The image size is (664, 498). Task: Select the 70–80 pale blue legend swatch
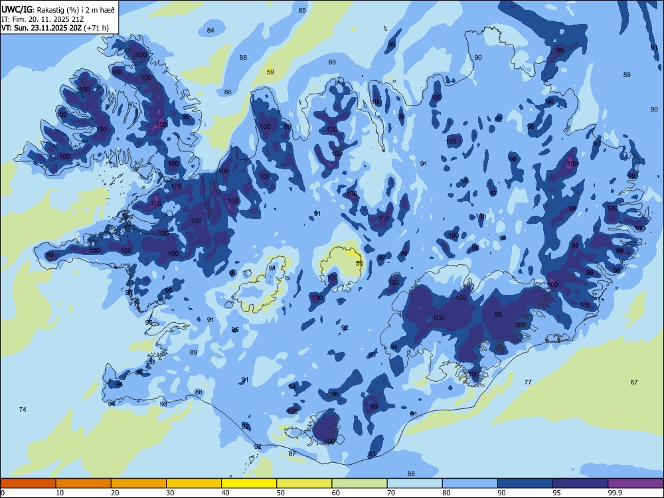pyautogui.click(x=415, y=483)
